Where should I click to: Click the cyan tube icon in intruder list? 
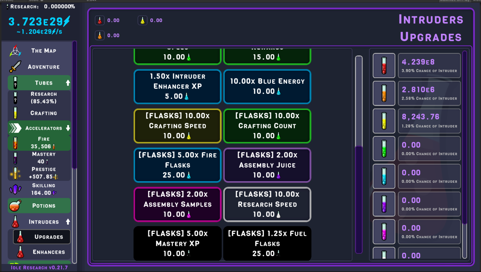(384, 176)
